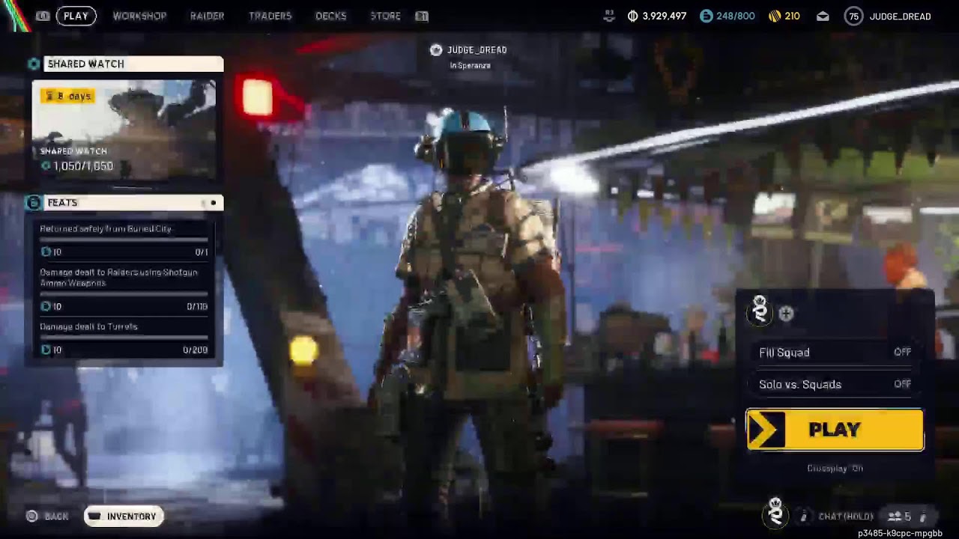The height and width of the screenshot is (539, 959).
Task: Click the Shared Watch 1,050/1,050 progress
Action: (x=77, y=166)
